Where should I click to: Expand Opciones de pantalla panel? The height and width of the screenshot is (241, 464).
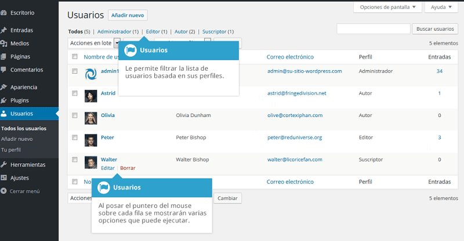click(387, 8)
